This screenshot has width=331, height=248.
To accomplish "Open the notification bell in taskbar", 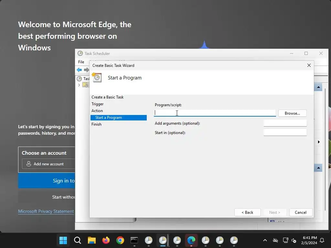I will click(x=322, y=240).
